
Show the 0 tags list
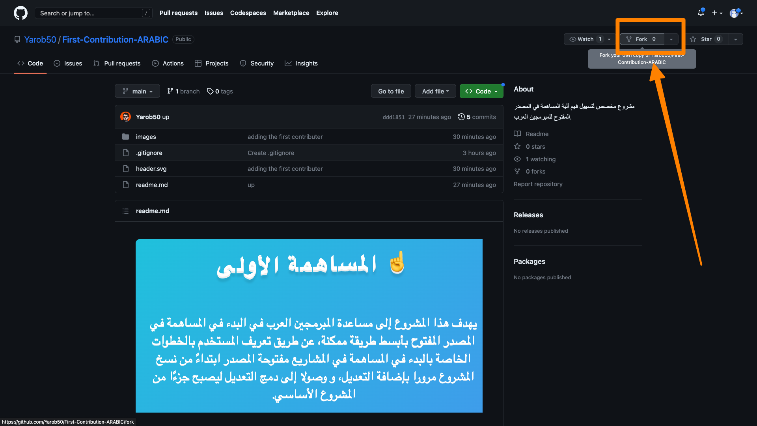pyautogui.click(x=220, y=92)
